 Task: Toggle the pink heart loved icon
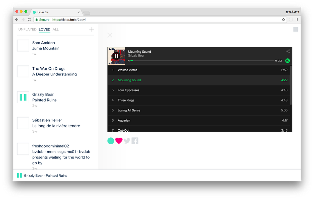click(x=119, y=141)
